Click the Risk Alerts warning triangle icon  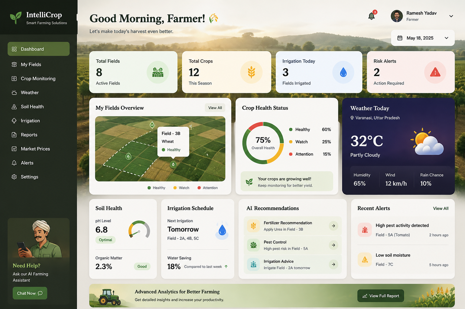click(435, 72)
